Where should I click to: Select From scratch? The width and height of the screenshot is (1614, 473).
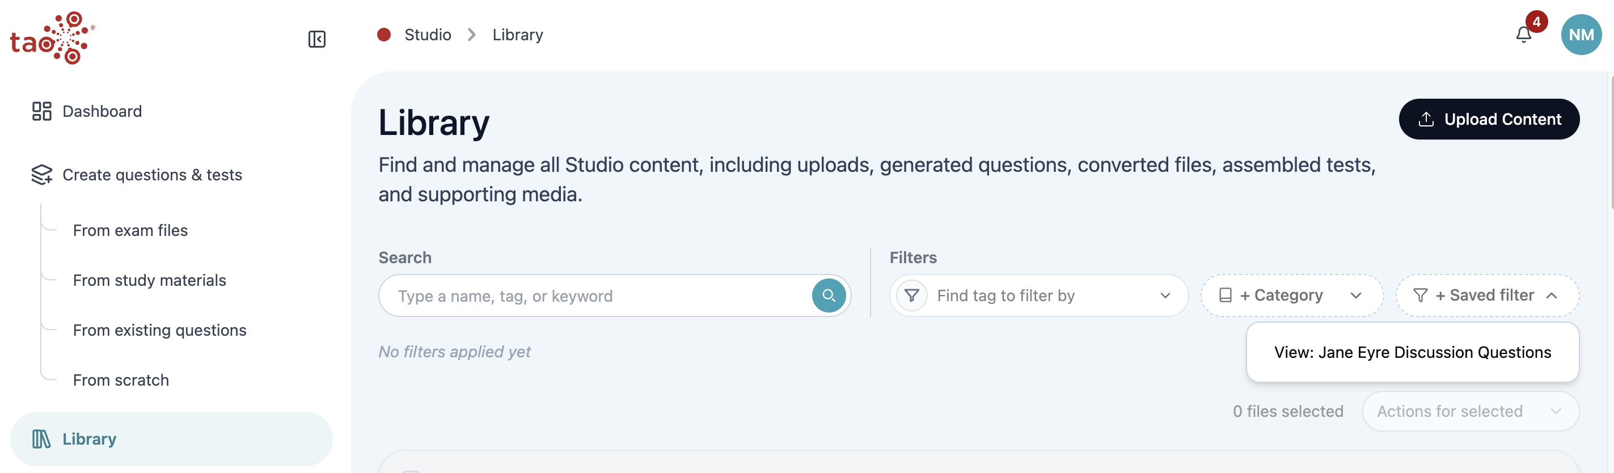click(x=121, y=381)
